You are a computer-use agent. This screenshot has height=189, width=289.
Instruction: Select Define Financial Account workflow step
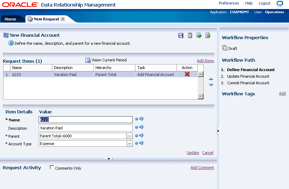(251, 70)
